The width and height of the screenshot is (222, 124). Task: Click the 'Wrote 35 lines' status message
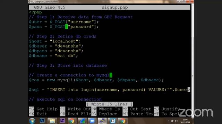coord(110,104)
